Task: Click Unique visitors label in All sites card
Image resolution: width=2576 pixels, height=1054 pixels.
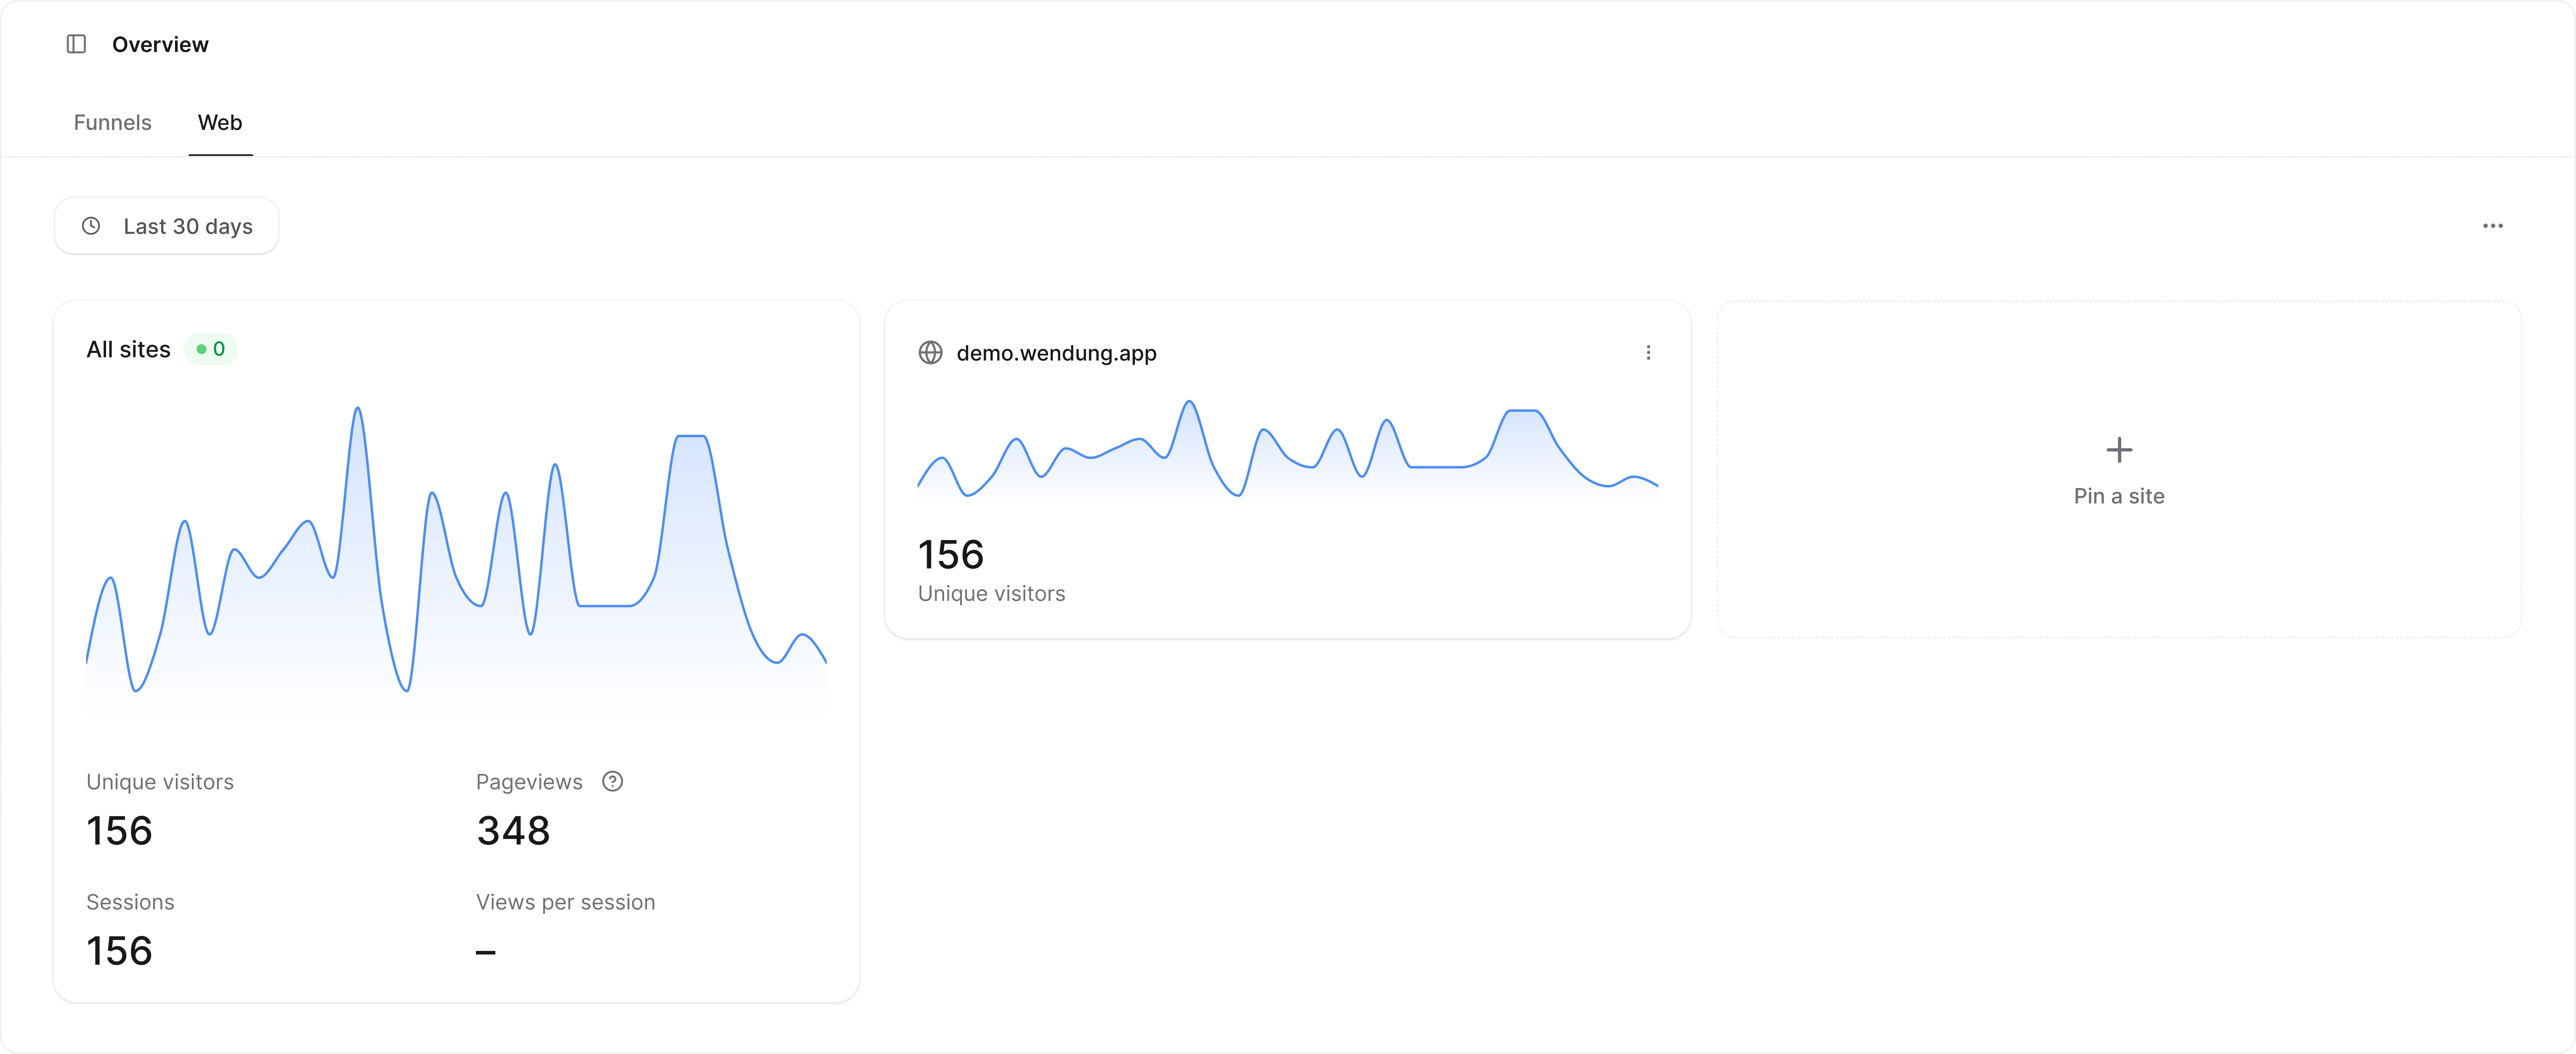Action: [160, 782]
